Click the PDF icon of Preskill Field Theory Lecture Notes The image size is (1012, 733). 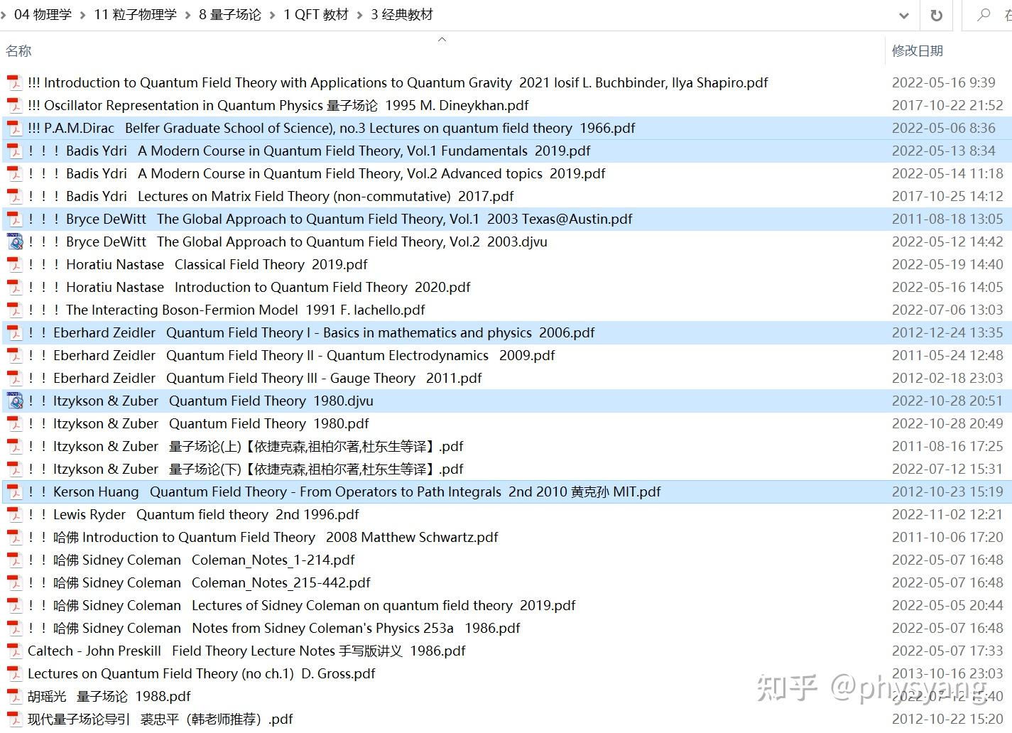pyautogui.click(x=14, y=651)
